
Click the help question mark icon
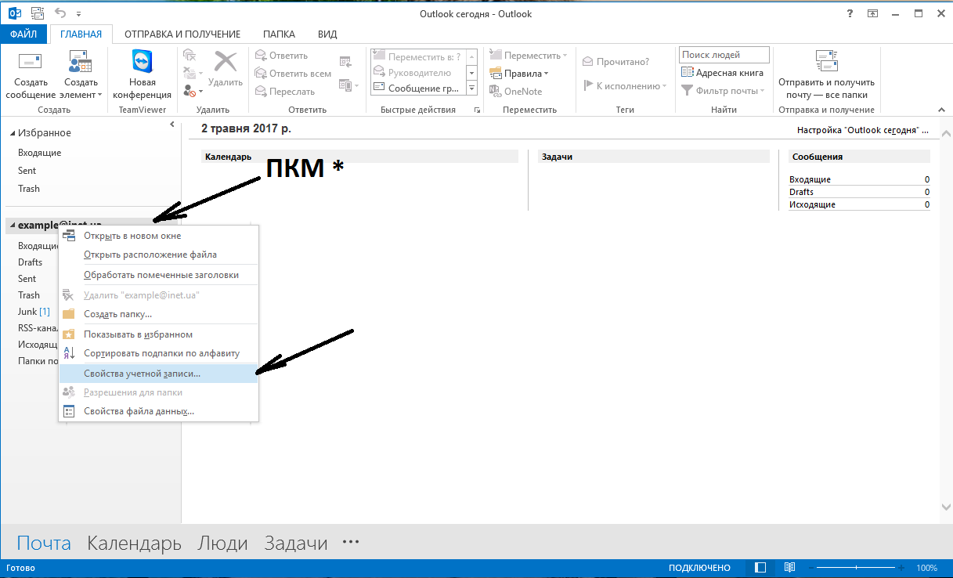850,13
